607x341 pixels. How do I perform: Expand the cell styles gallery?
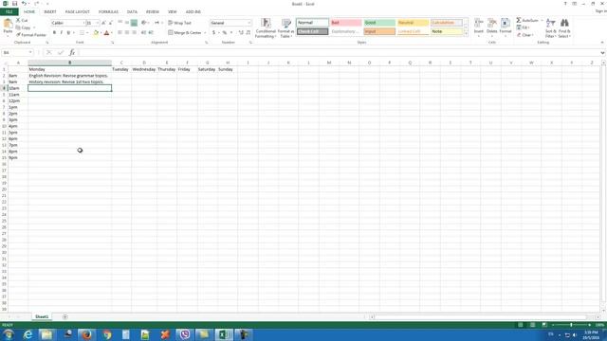pyautogui.click(x=466, y=34)
